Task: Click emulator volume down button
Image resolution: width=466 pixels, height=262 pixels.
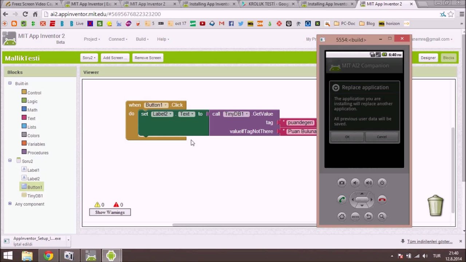Action: click(x=355, y=183)
